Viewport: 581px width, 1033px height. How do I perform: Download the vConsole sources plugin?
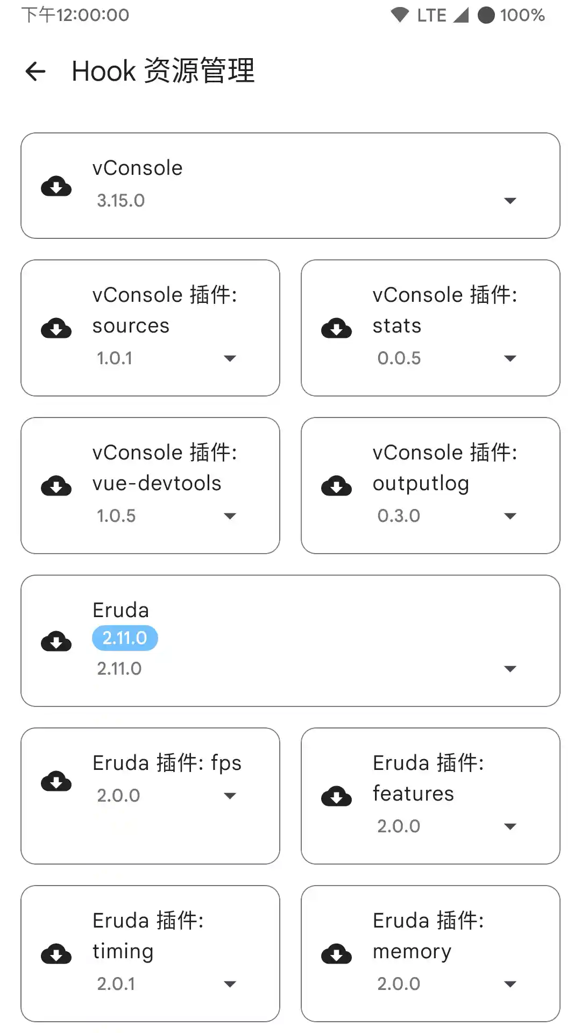(x=56, y=328)
